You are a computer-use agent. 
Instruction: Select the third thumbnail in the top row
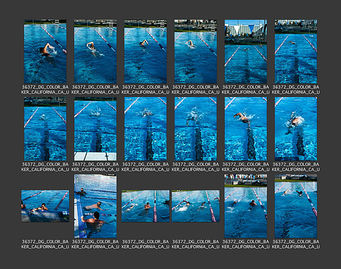point(145,51)
